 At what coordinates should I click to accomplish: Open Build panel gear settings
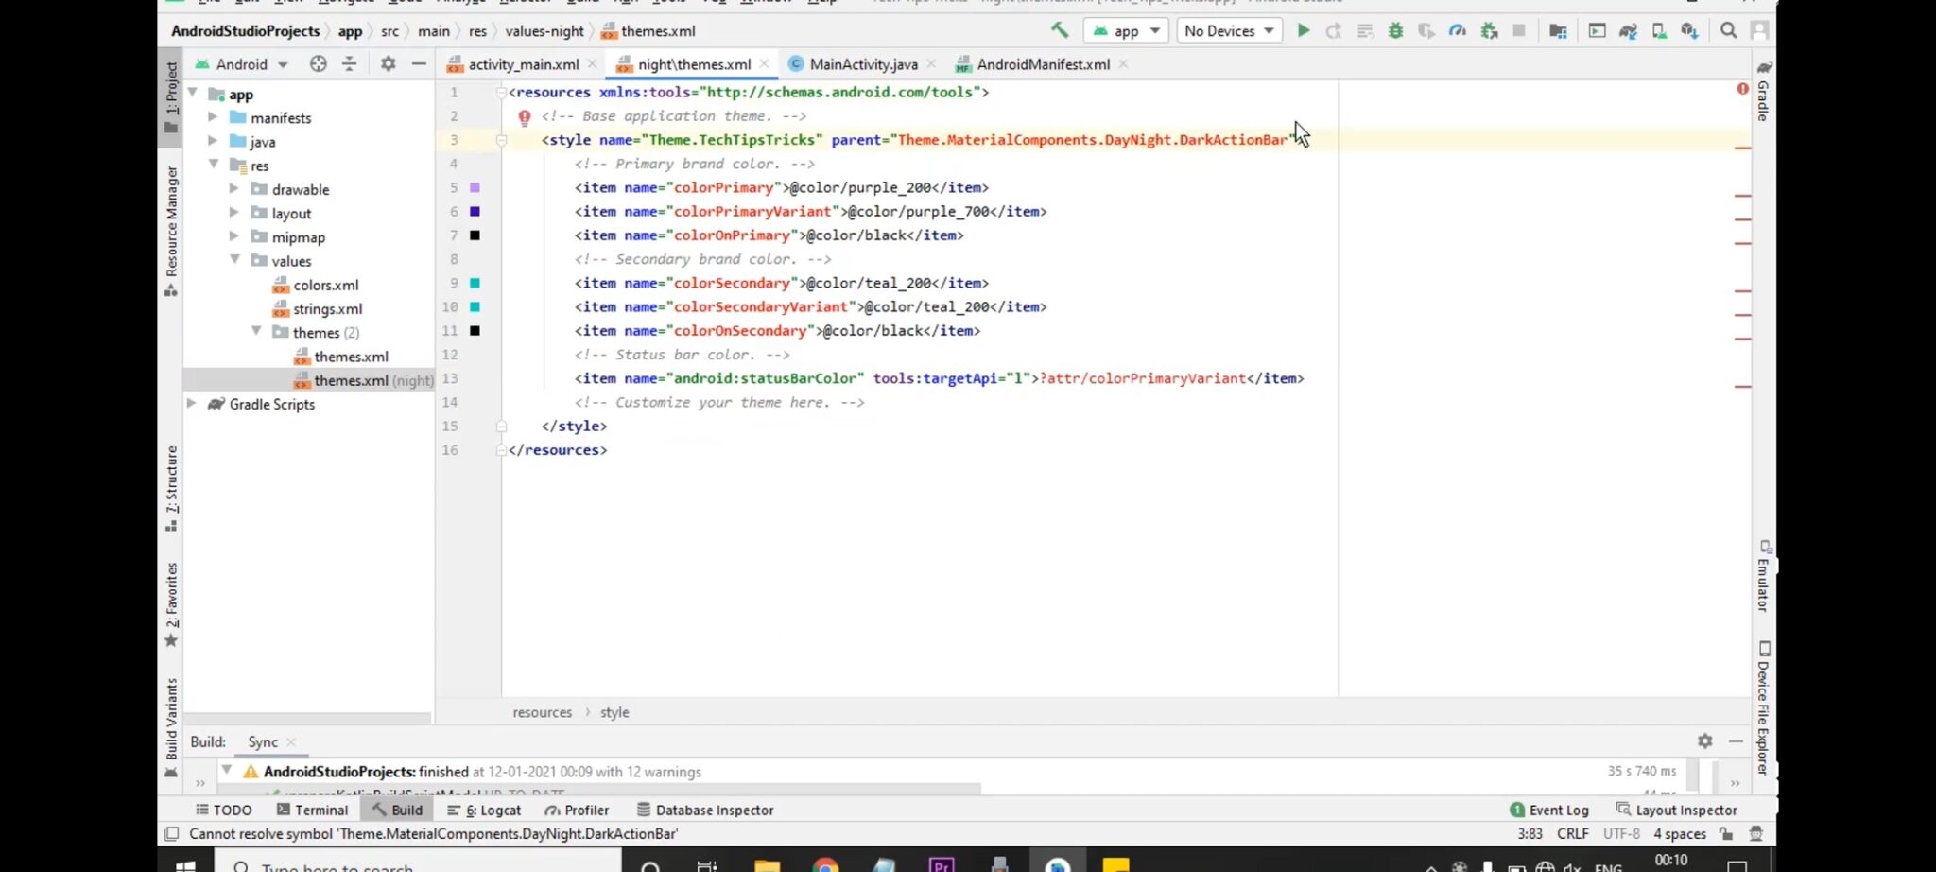1704,741
